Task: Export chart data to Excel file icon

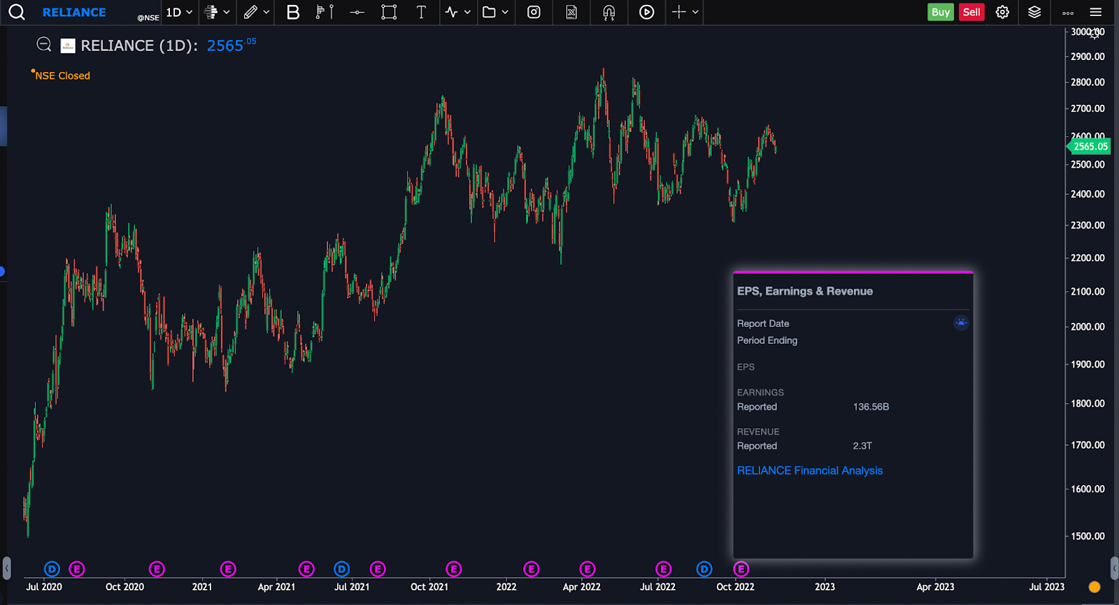Action: tap(571, 12)
